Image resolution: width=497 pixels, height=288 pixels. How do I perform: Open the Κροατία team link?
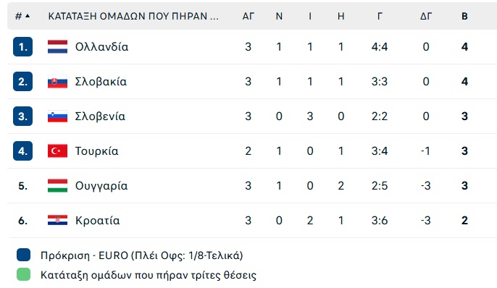97,220
